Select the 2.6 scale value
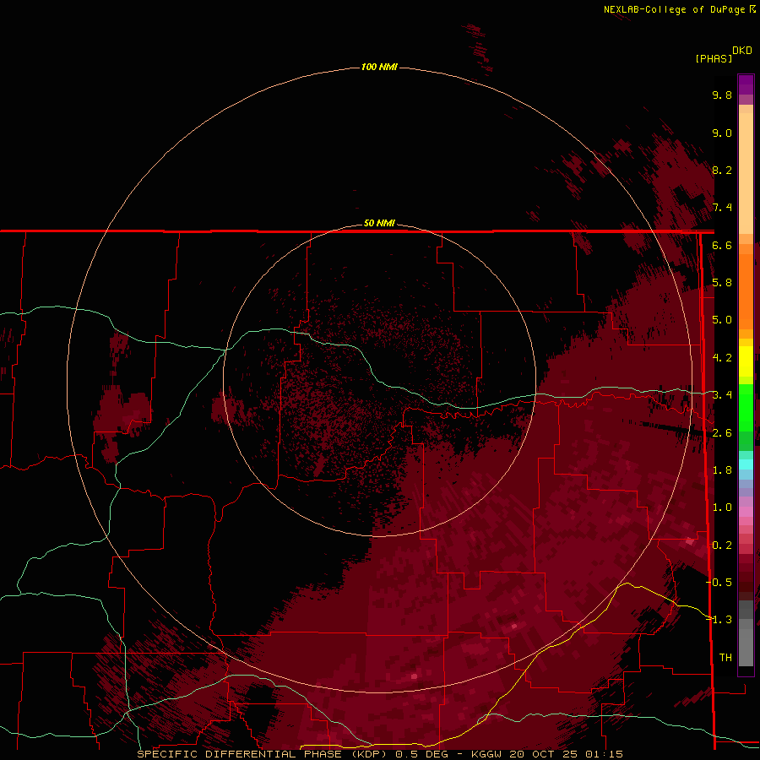The height and width of the screenshot is (760, 760). coord(722,433)
